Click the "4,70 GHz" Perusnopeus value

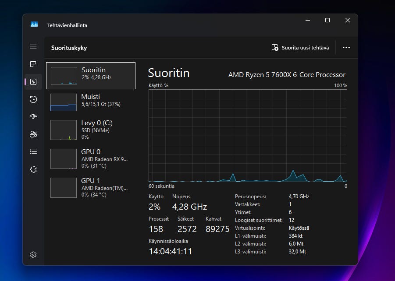(x=299, y=197)
